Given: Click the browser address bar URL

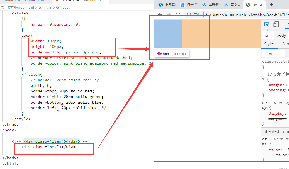Looking at the screenshot, I should [247, 14].
